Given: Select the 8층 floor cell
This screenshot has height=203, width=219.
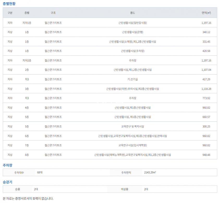Looking at the screenshot, I should pos(27,155).
